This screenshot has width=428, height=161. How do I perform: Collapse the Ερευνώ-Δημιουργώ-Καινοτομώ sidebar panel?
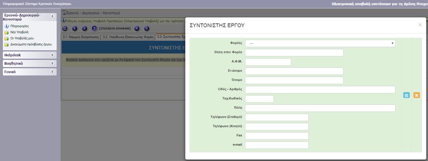click(52, 16)
